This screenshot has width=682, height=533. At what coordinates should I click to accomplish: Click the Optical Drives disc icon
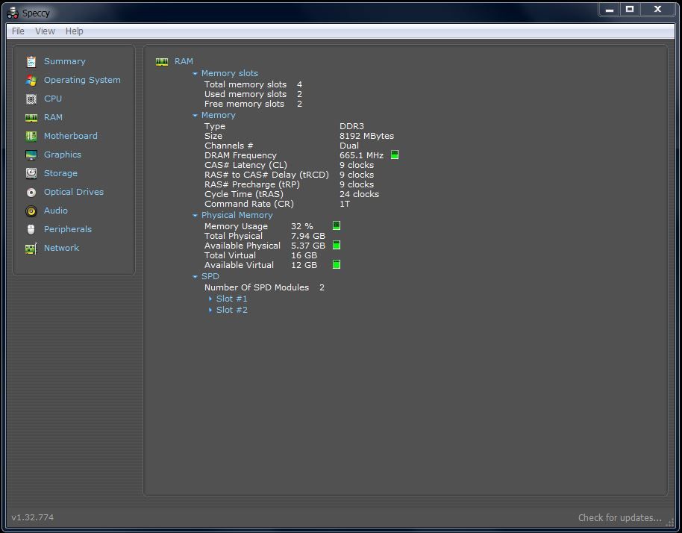pyautogui.click(x=31, y=193)
